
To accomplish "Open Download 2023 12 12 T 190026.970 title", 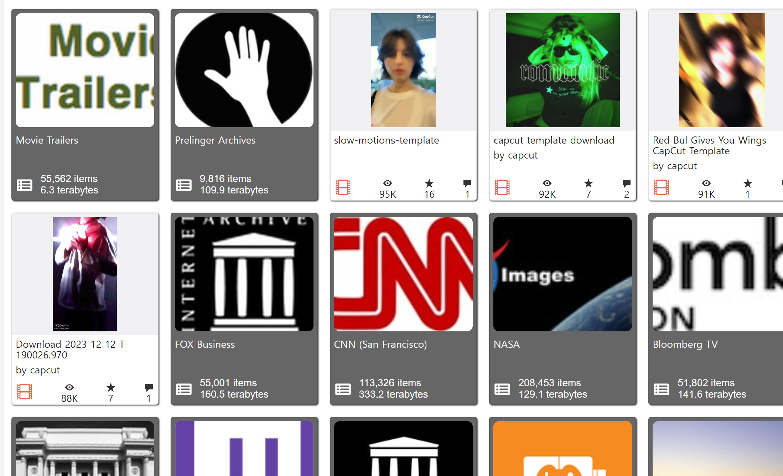I will pyautogui.click(x=70, y=350).
